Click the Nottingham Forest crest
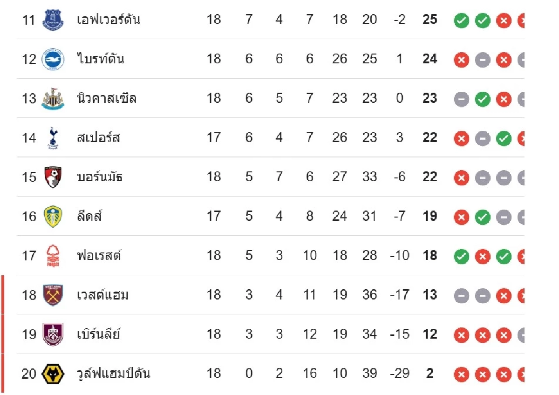559x395 pixels. pos(53,256)
